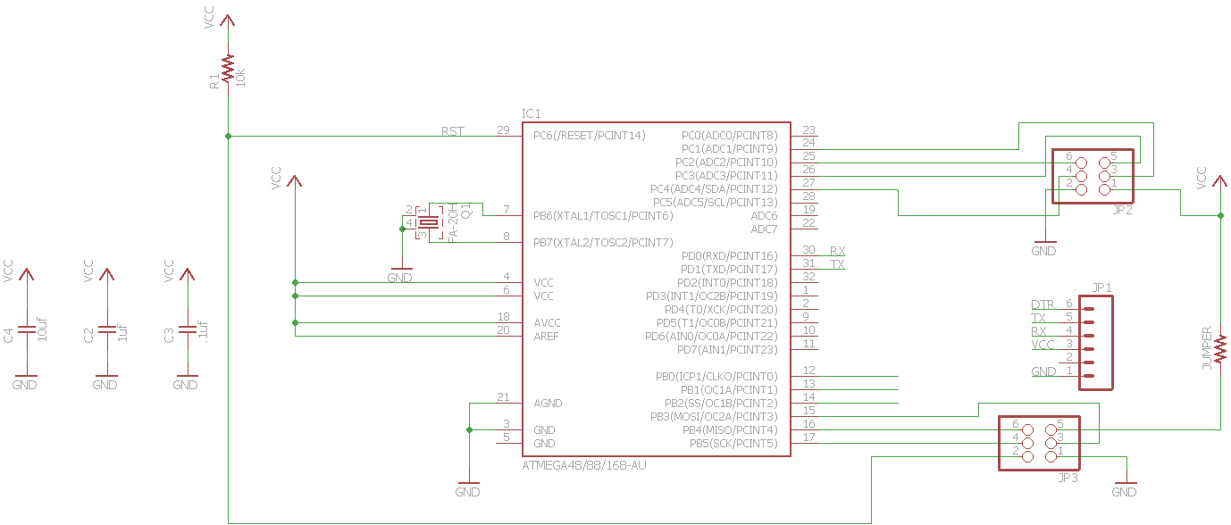Click the GND symbol below capacitor C2
Image resolution: width=1231 pixels, height=525 pixels.
[105, 380]
